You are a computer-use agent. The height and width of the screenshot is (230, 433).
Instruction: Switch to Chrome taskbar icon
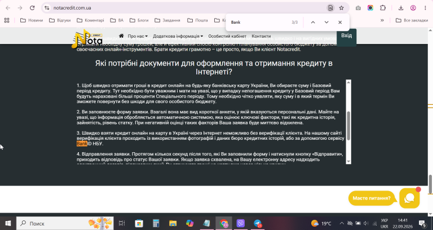coord(224,223)
